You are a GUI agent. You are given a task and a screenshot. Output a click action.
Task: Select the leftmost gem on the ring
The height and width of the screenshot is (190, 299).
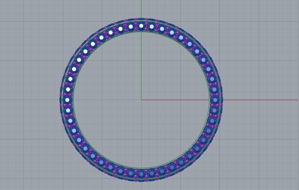point(67,100)
